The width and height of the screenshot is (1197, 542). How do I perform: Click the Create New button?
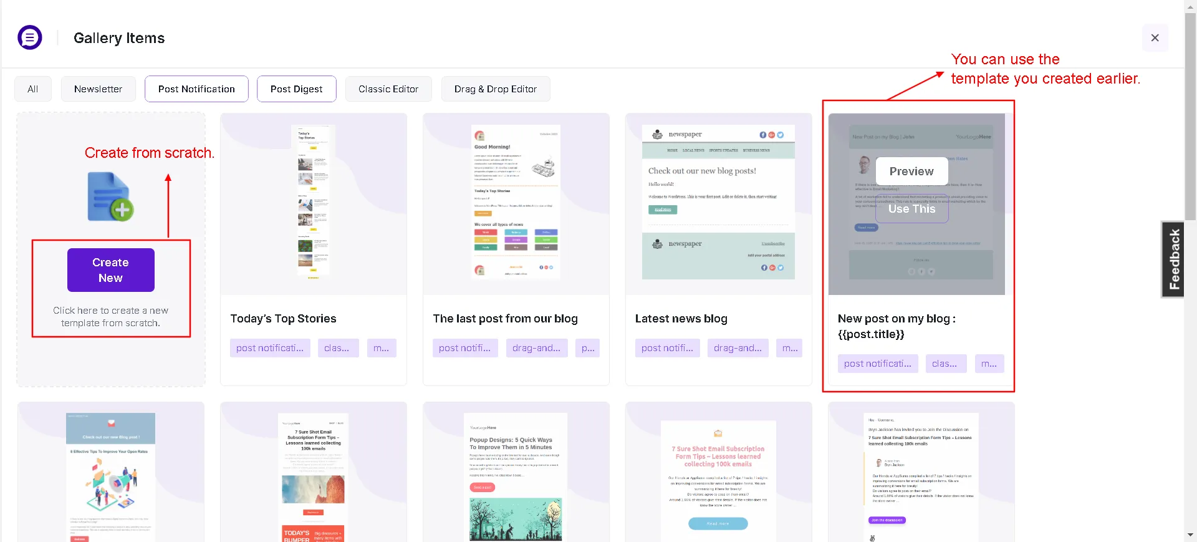coord(111,270)
